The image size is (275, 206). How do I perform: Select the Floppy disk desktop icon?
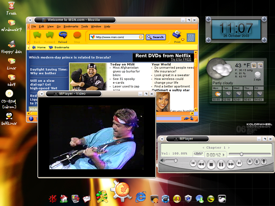pyautogui.click(x=11, y=47)
